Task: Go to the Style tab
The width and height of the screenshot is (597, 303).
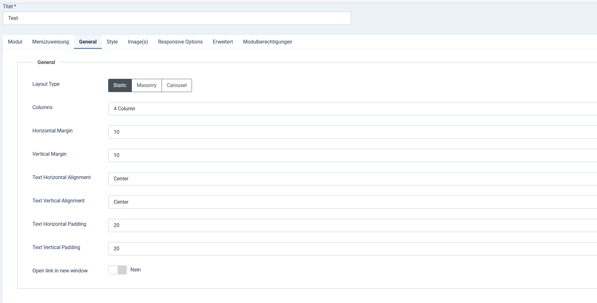Action: (112, 42)
